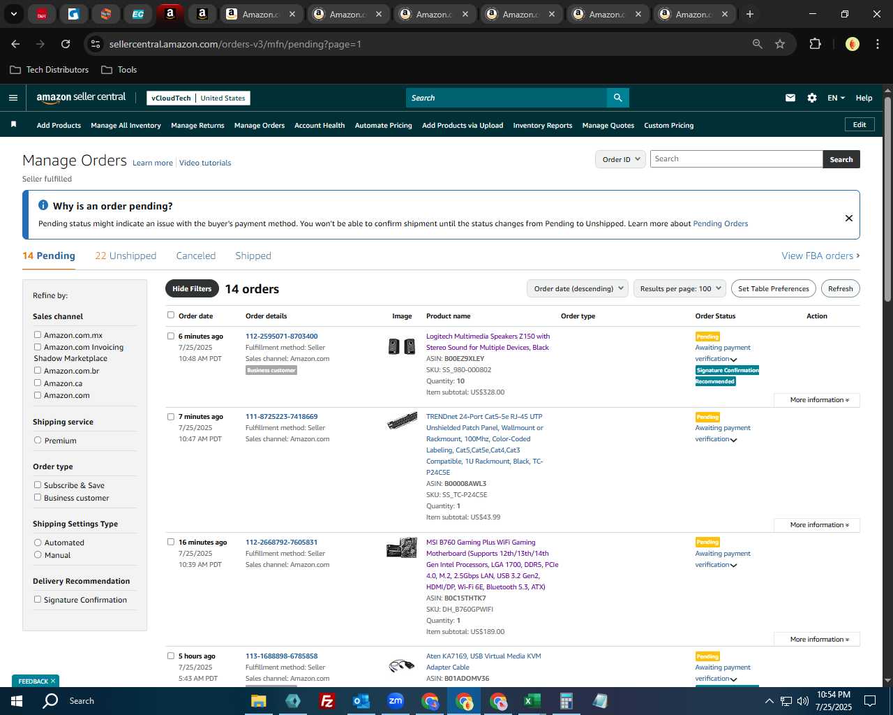Expand payment verification chevron for Logitech order

coord(734,360)
